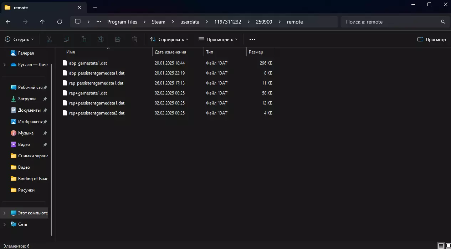This screenshot has height=249, width=451.
Task: Open the Просмотреть view dropdown
Action: coord(218,40)
